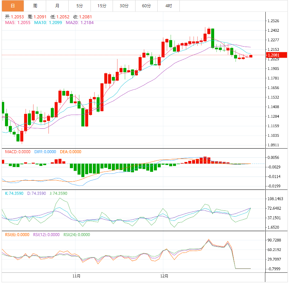
Task: Choose the 60分 chart interval
Action: pos(146,6)
